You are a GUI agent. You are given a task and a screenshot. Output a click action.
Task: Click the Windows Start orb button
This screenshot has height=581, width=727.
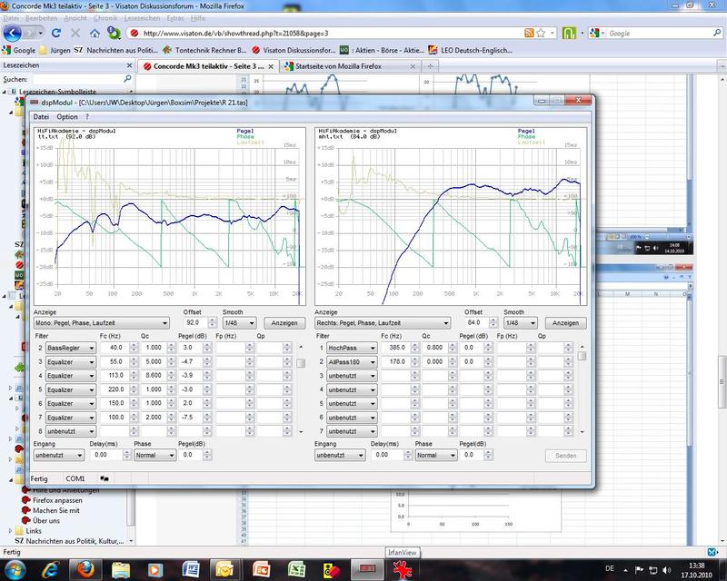15,568
